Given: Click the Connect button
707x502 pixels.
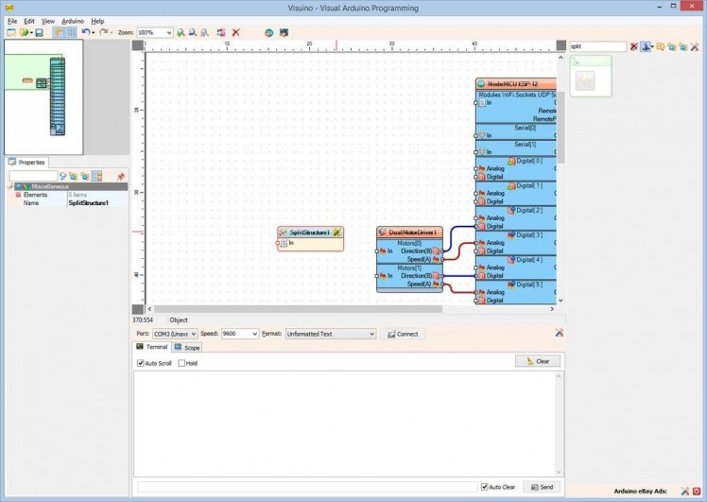Looking at the screenshot, I should click(403, 334).
